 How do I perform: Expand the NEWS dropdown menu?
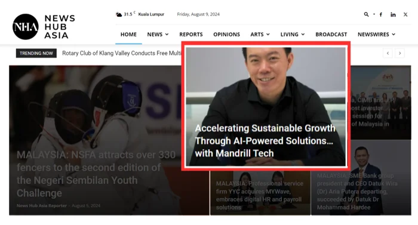(158, 35)
